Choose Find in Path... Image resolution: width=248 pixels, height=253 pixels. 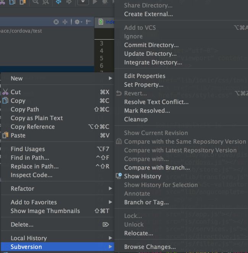click(58, 158)
